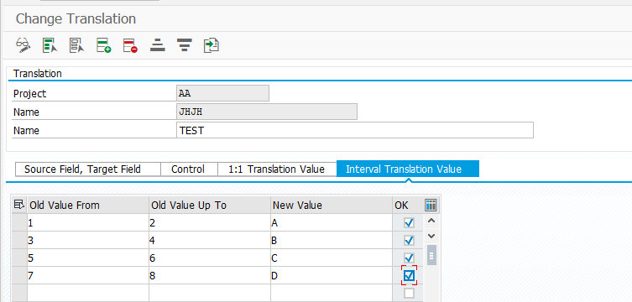
Task: Click the empty Old Value Up To cell
Action: tap(210, 293)
